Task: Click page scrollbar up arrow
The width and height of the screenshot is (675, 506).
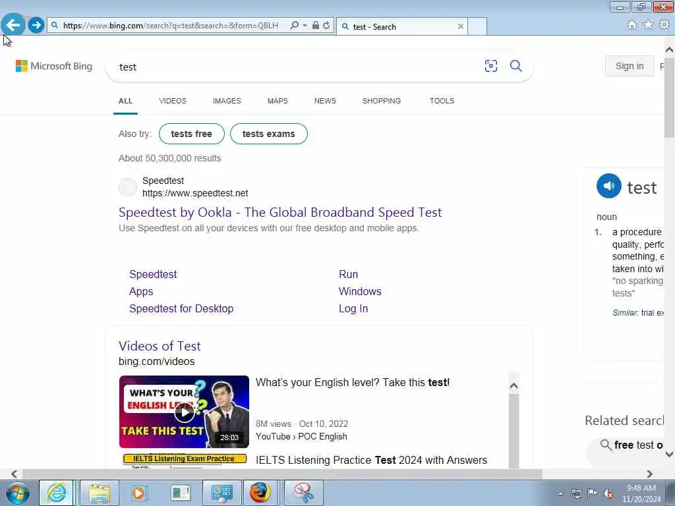Action: click(669, 50)
